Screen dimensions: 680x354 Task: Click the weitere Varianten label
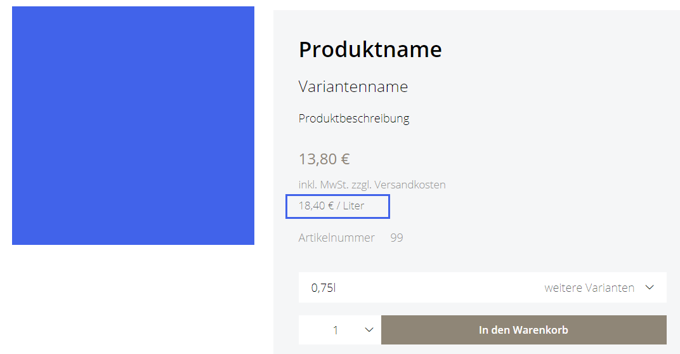589,287
